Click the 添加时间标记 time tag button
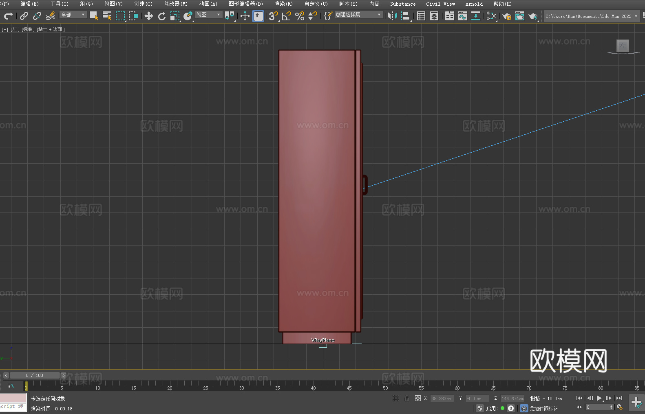Viewport: 645px width, 414px height. pyautogui.click(x=544, y=408)
